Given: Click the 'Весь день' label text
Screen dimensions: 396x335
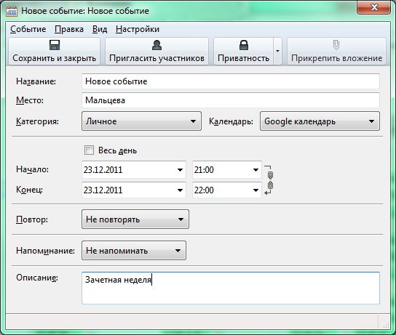Looking at the screenshot, I should point(117,150).
